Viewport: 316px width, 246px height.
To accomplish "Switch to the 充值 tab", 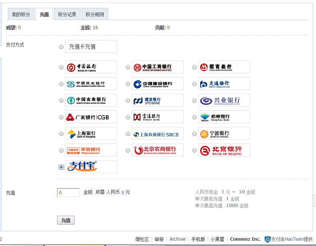I will pyautogui.click(x=44, y=14).
